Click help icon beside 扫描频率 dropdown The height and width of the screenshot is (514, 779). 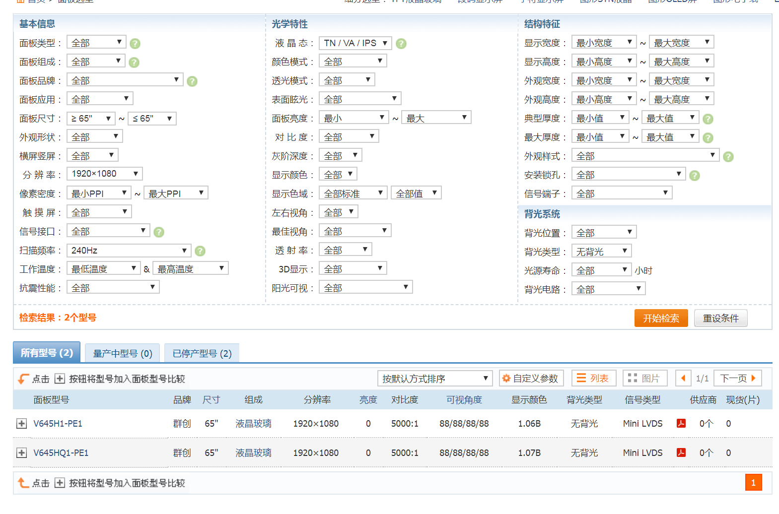pos(200,251)
